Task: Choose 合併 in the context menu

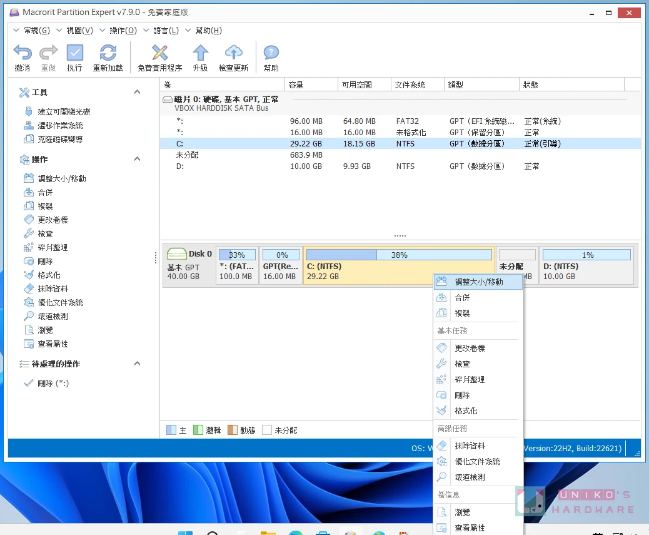Action: point(478,298)
